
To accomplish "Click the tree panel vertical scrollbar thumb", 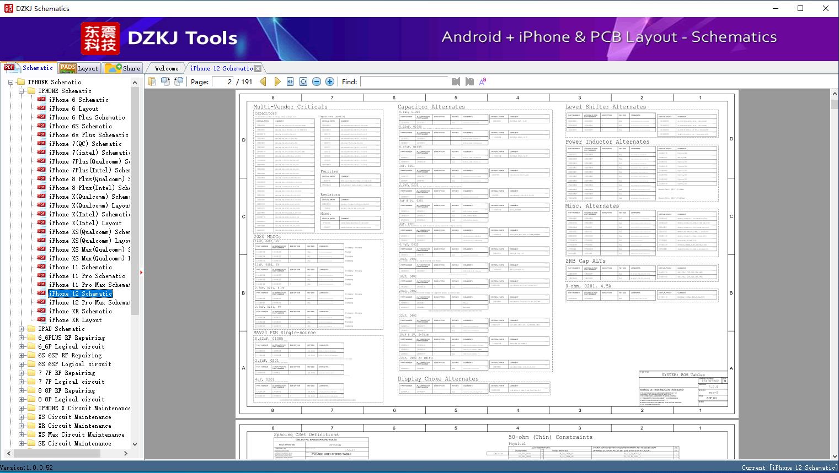I will 135,201.
